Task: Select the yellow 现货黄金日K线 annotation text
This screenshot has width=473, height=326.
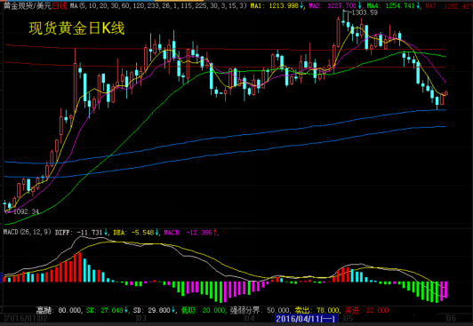Action: click(76, 28)
